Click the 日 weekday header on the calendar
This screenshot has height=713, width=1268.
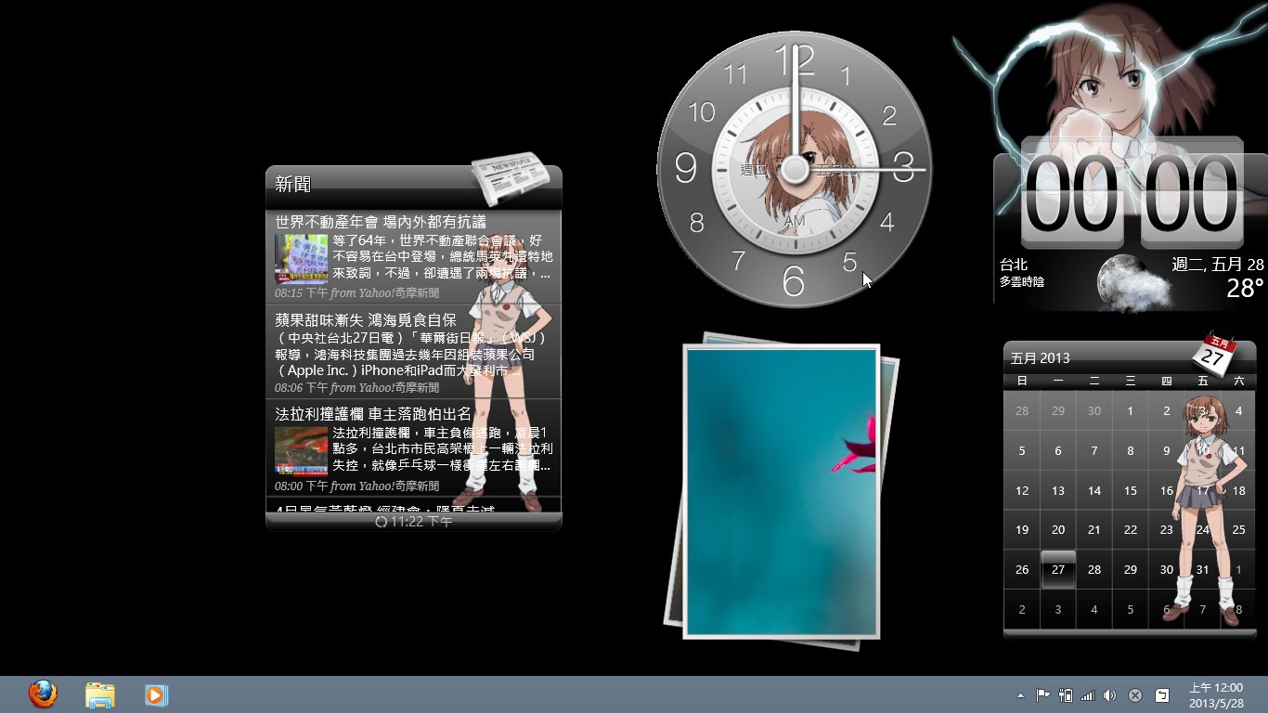pos(1022,381)
